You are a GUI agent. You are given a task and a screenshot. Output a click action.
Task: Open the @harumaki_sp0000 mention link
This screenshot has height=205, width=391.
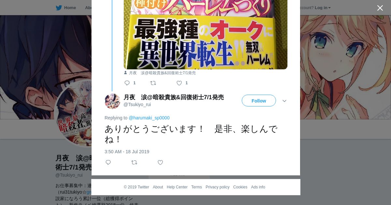(x=149, y=118)
